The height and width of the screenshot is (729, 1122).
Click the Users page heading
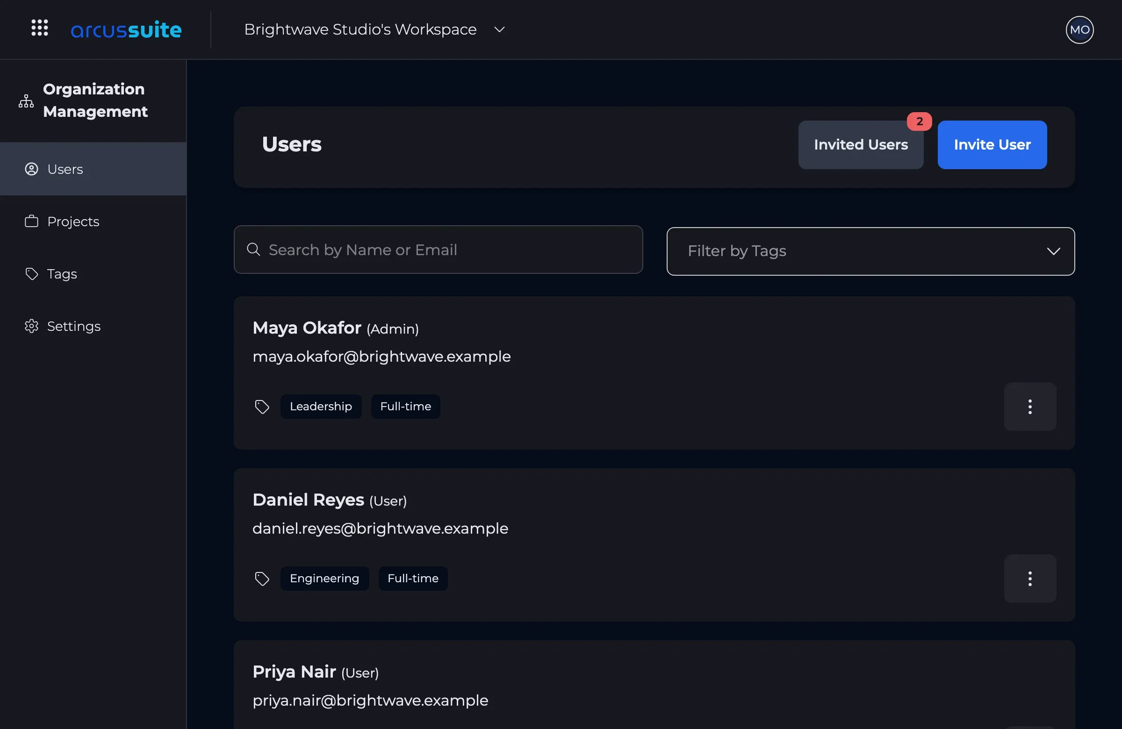click(x=292, y=144)
